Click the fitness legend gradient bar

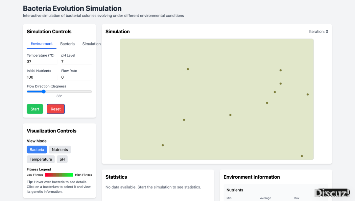click(x=59, y=175)
